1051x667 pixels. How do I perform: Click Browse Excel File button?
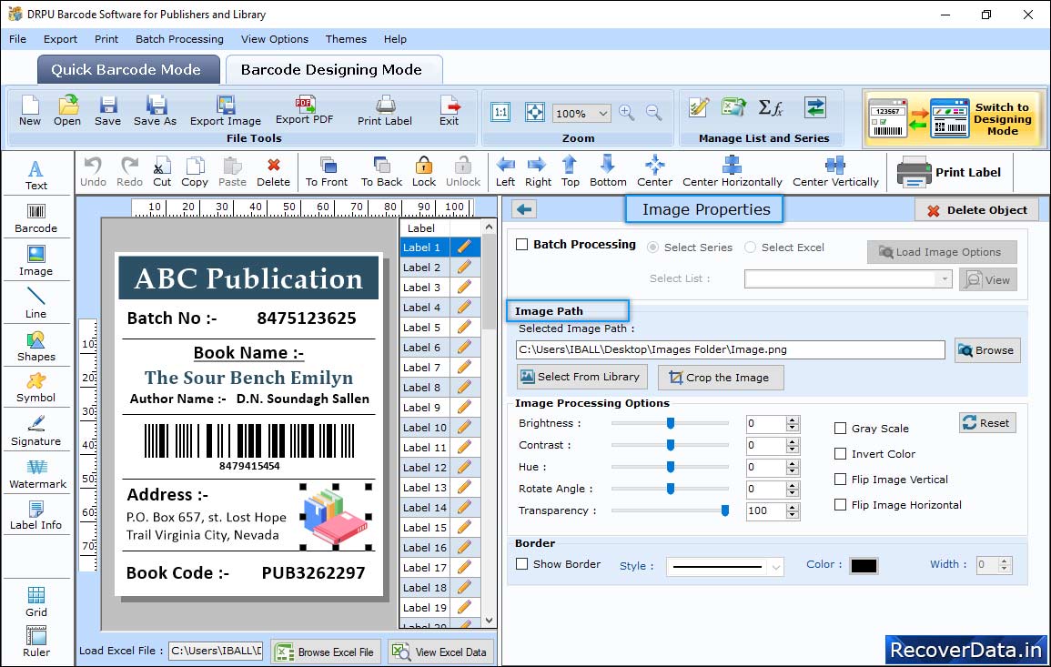click(x=326, y=652)
